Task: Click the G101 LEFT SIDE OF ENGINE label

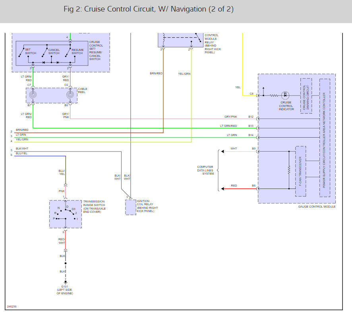Action: point(65,290)
